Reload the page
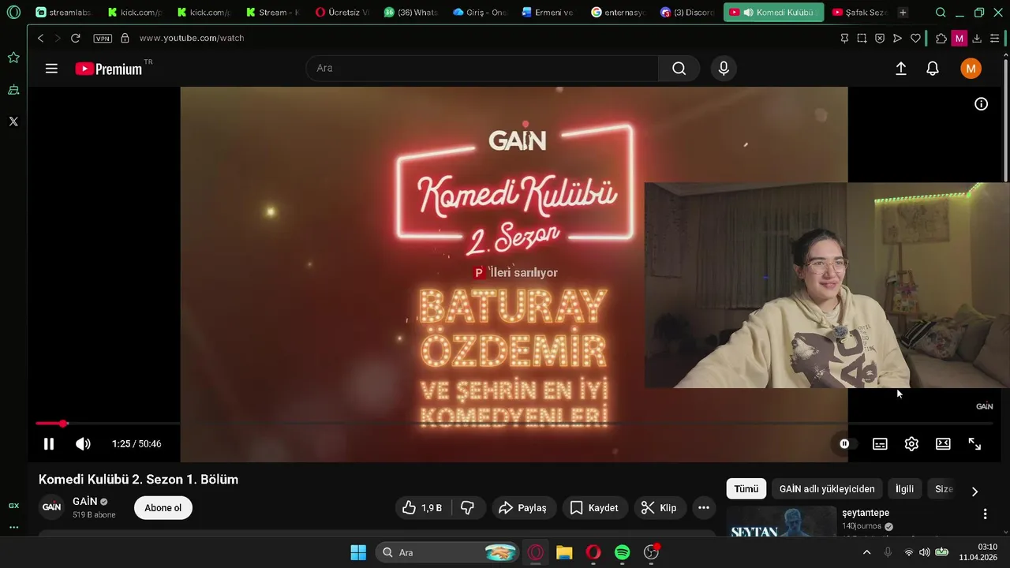 [75, 38]
